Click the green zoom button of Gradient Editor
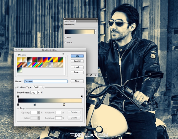 coord(22,50)
